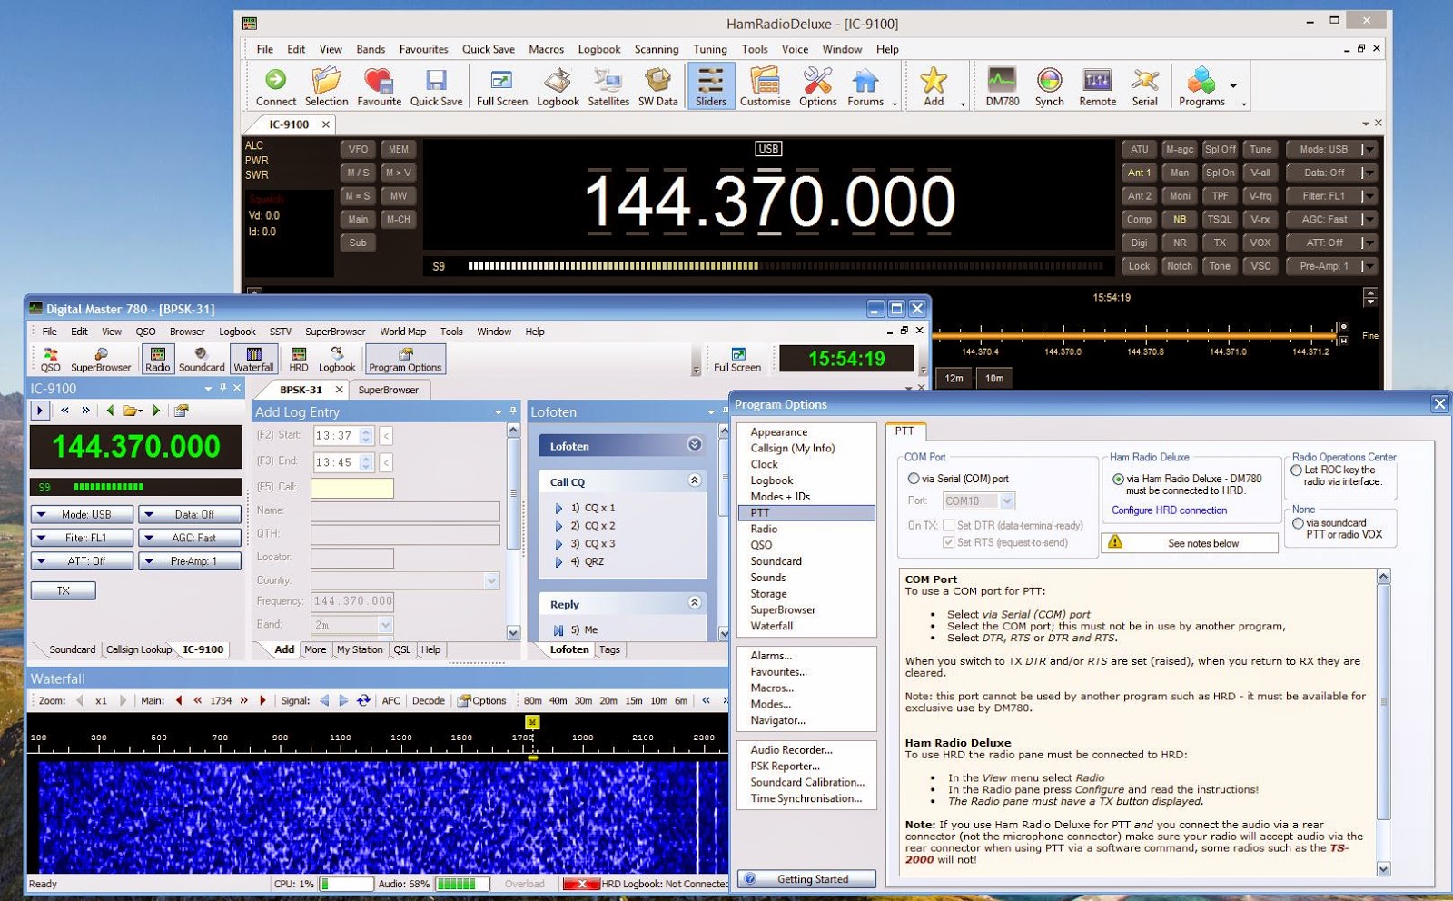Toggle the NB noise blanker button

coord(1179,219)
